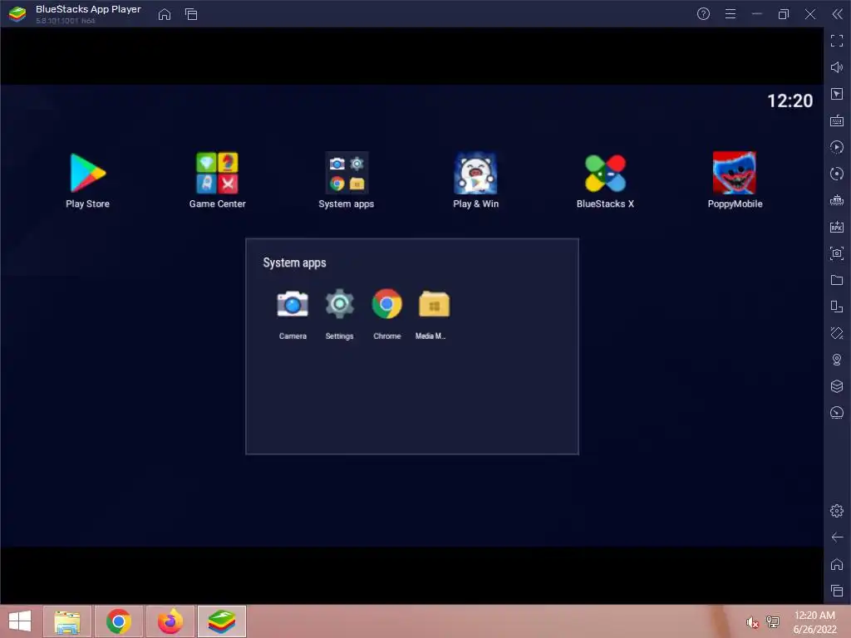Open the macro recorder icon in sidebar
851x638 pixels.
point(837,200)
